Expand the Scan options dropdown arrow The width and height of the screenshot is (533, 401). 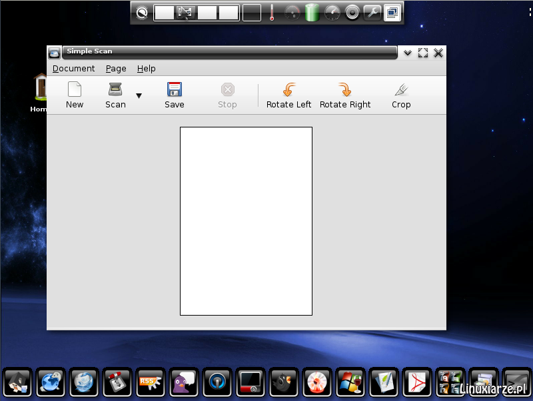pyautogui.click(x=138, y=97)
